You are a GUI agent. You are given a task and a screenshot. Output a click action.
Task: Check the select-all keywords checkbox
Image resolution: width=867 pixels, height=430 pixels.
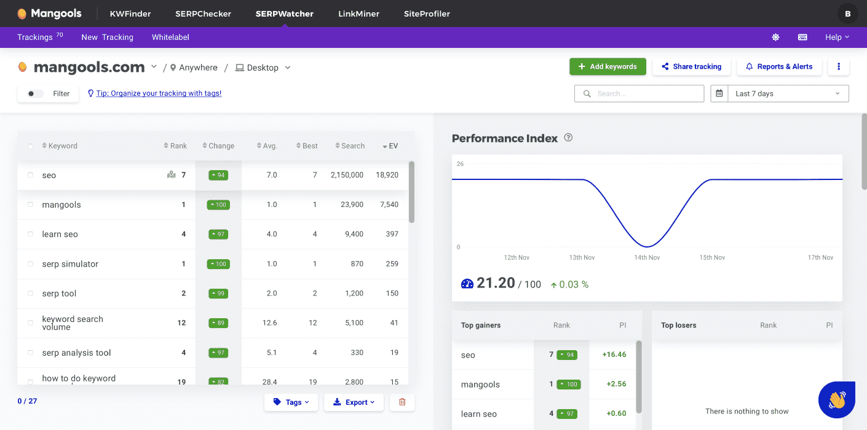click(x=31, y=146)
